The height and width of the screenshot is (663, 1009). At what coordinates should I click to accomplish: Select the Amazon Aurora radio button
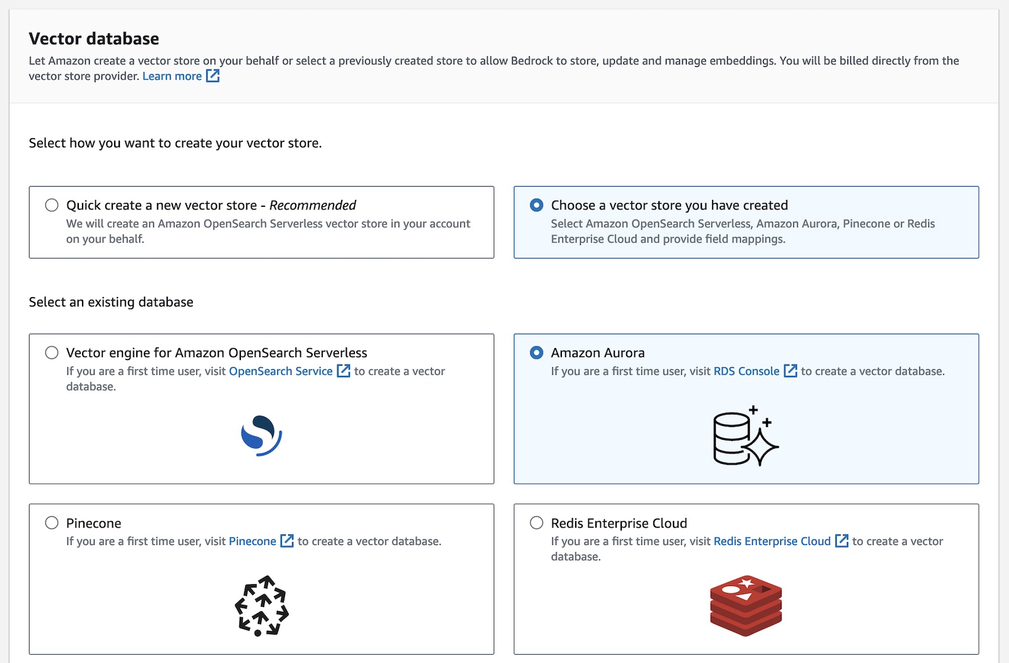[537, 353]
